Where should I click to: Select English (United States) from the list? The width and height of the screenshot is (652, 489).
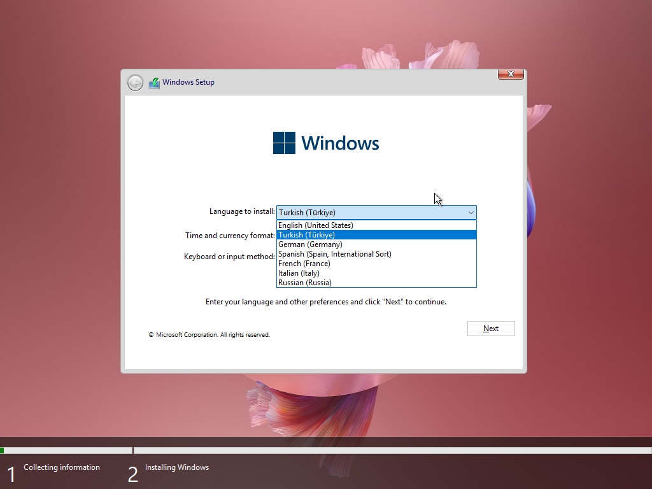376,225
